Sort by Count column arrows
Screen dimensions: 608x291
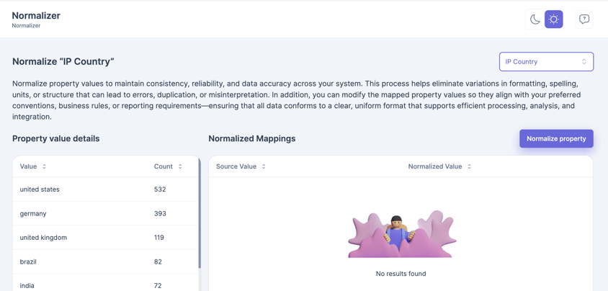(180, 166)
